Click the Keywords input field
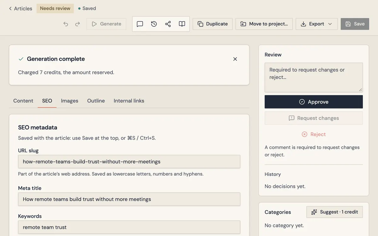 [x=129, y=227]
